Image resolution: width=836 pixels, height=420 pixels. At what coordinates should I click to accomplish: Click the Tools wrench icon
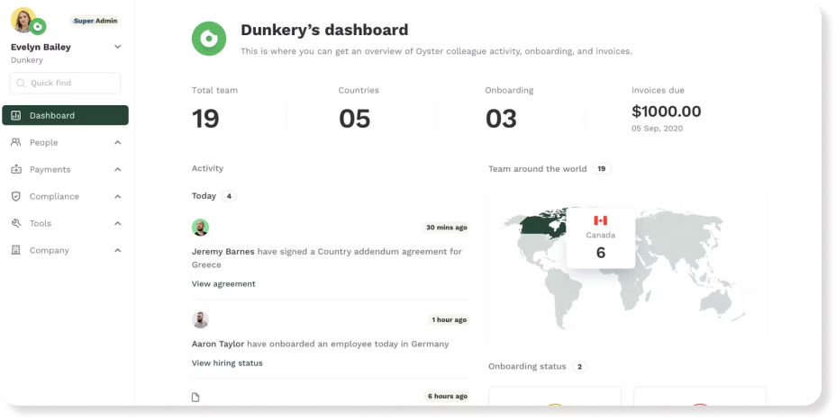coord(16,223)
